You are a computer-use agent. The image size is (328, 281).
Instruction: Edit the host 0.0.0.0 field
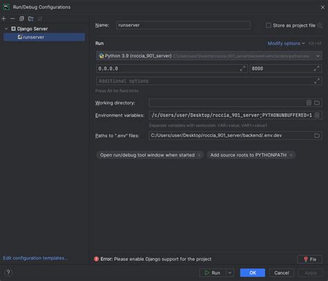[172, 69]
